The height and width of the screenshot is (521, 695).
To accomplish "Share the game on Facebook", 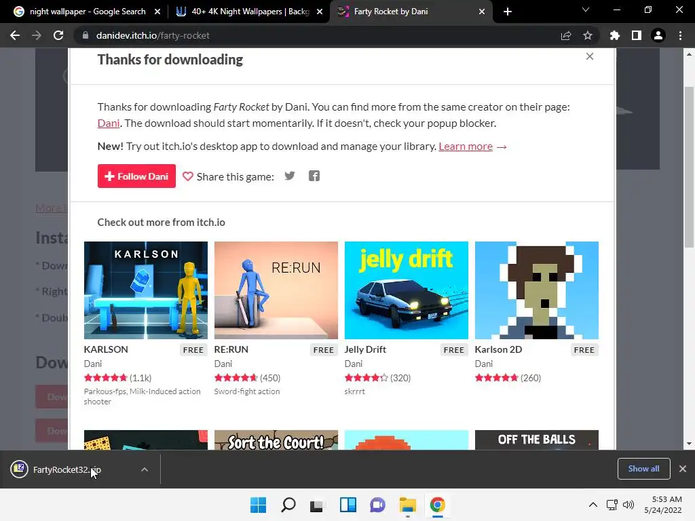I will coord(314,176).
